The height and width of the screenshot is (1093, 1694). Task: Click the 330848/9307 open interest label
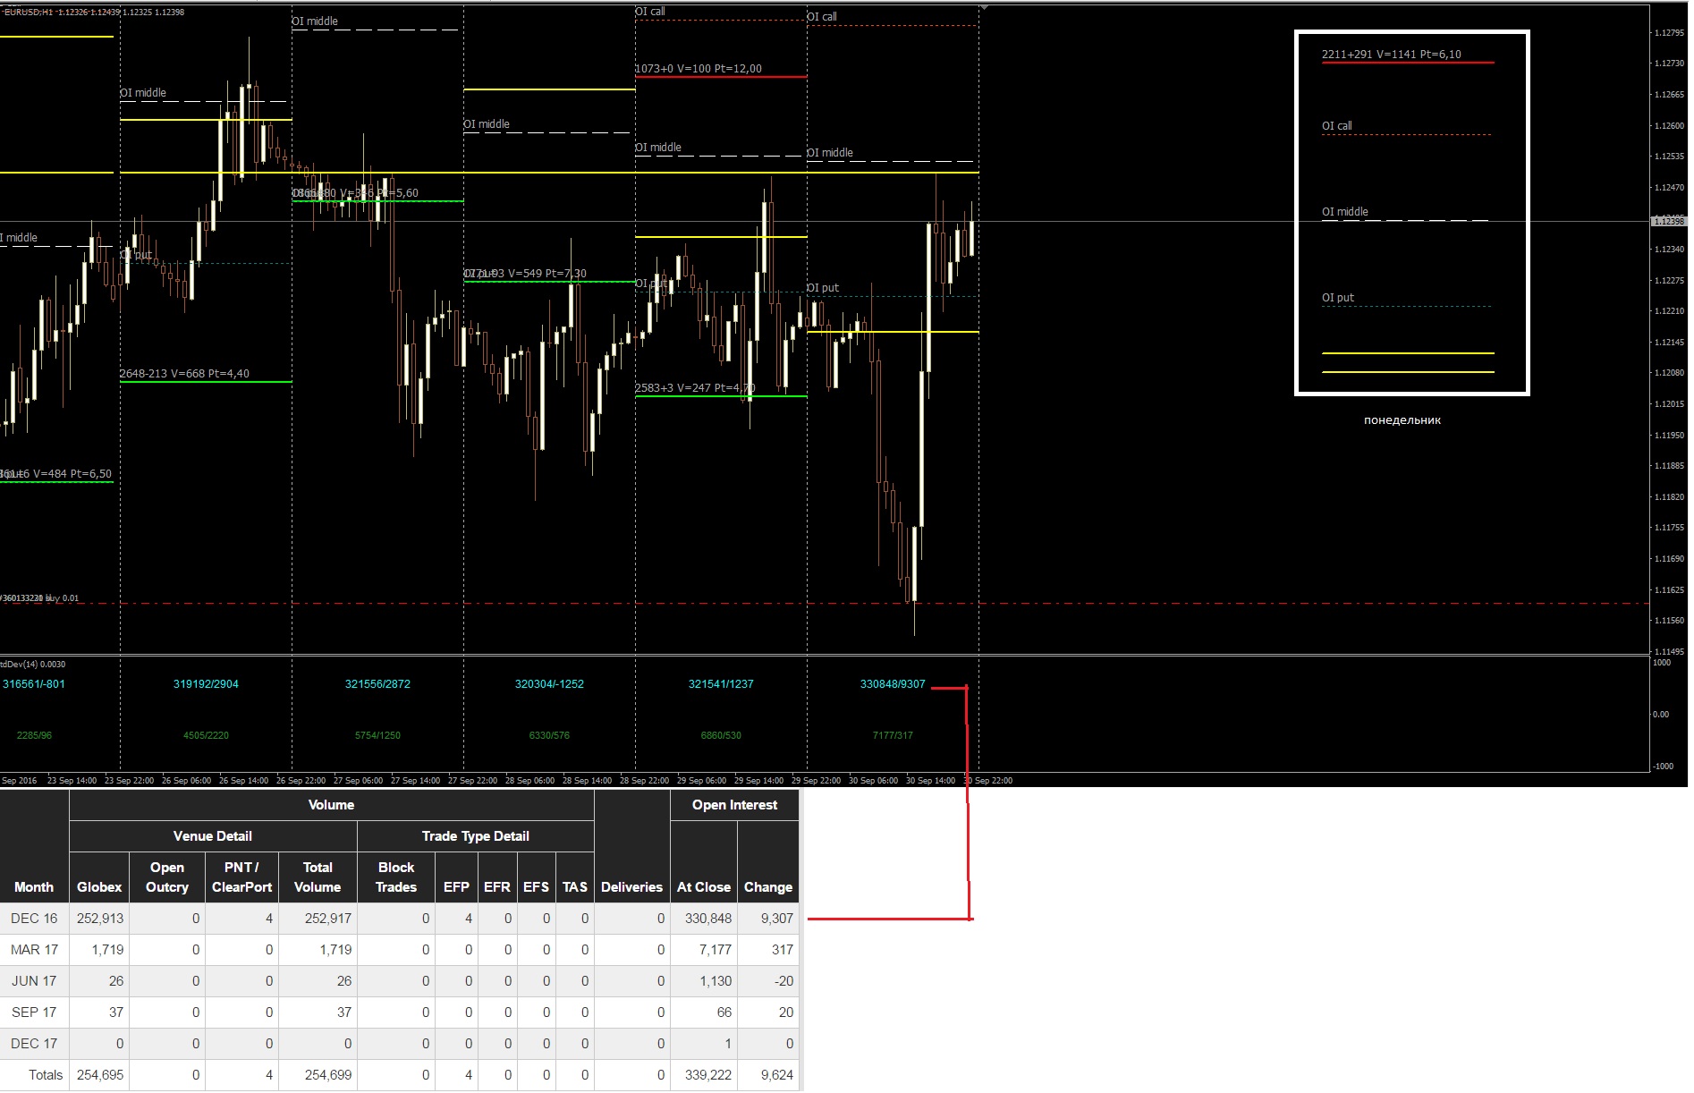(893, 684)
